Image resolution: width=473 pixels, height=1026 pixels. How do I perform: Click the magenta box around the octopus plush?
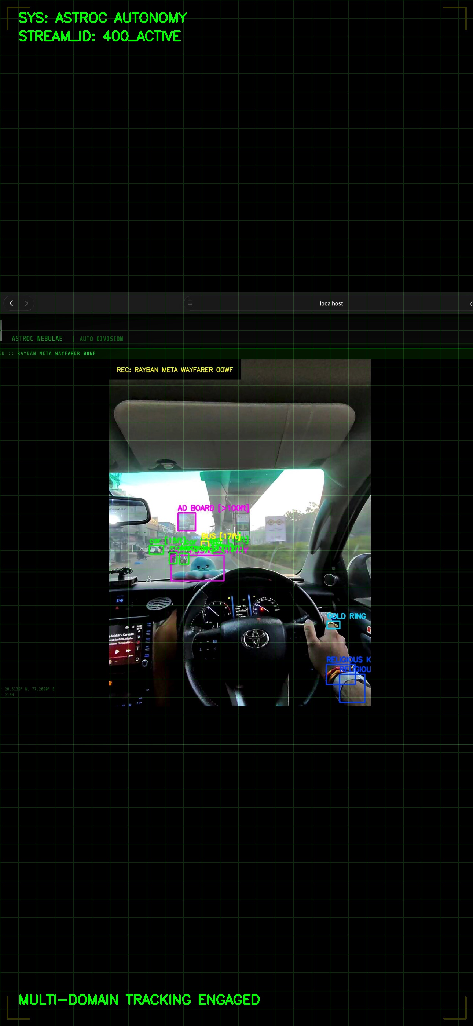click(x=198, y=568)
